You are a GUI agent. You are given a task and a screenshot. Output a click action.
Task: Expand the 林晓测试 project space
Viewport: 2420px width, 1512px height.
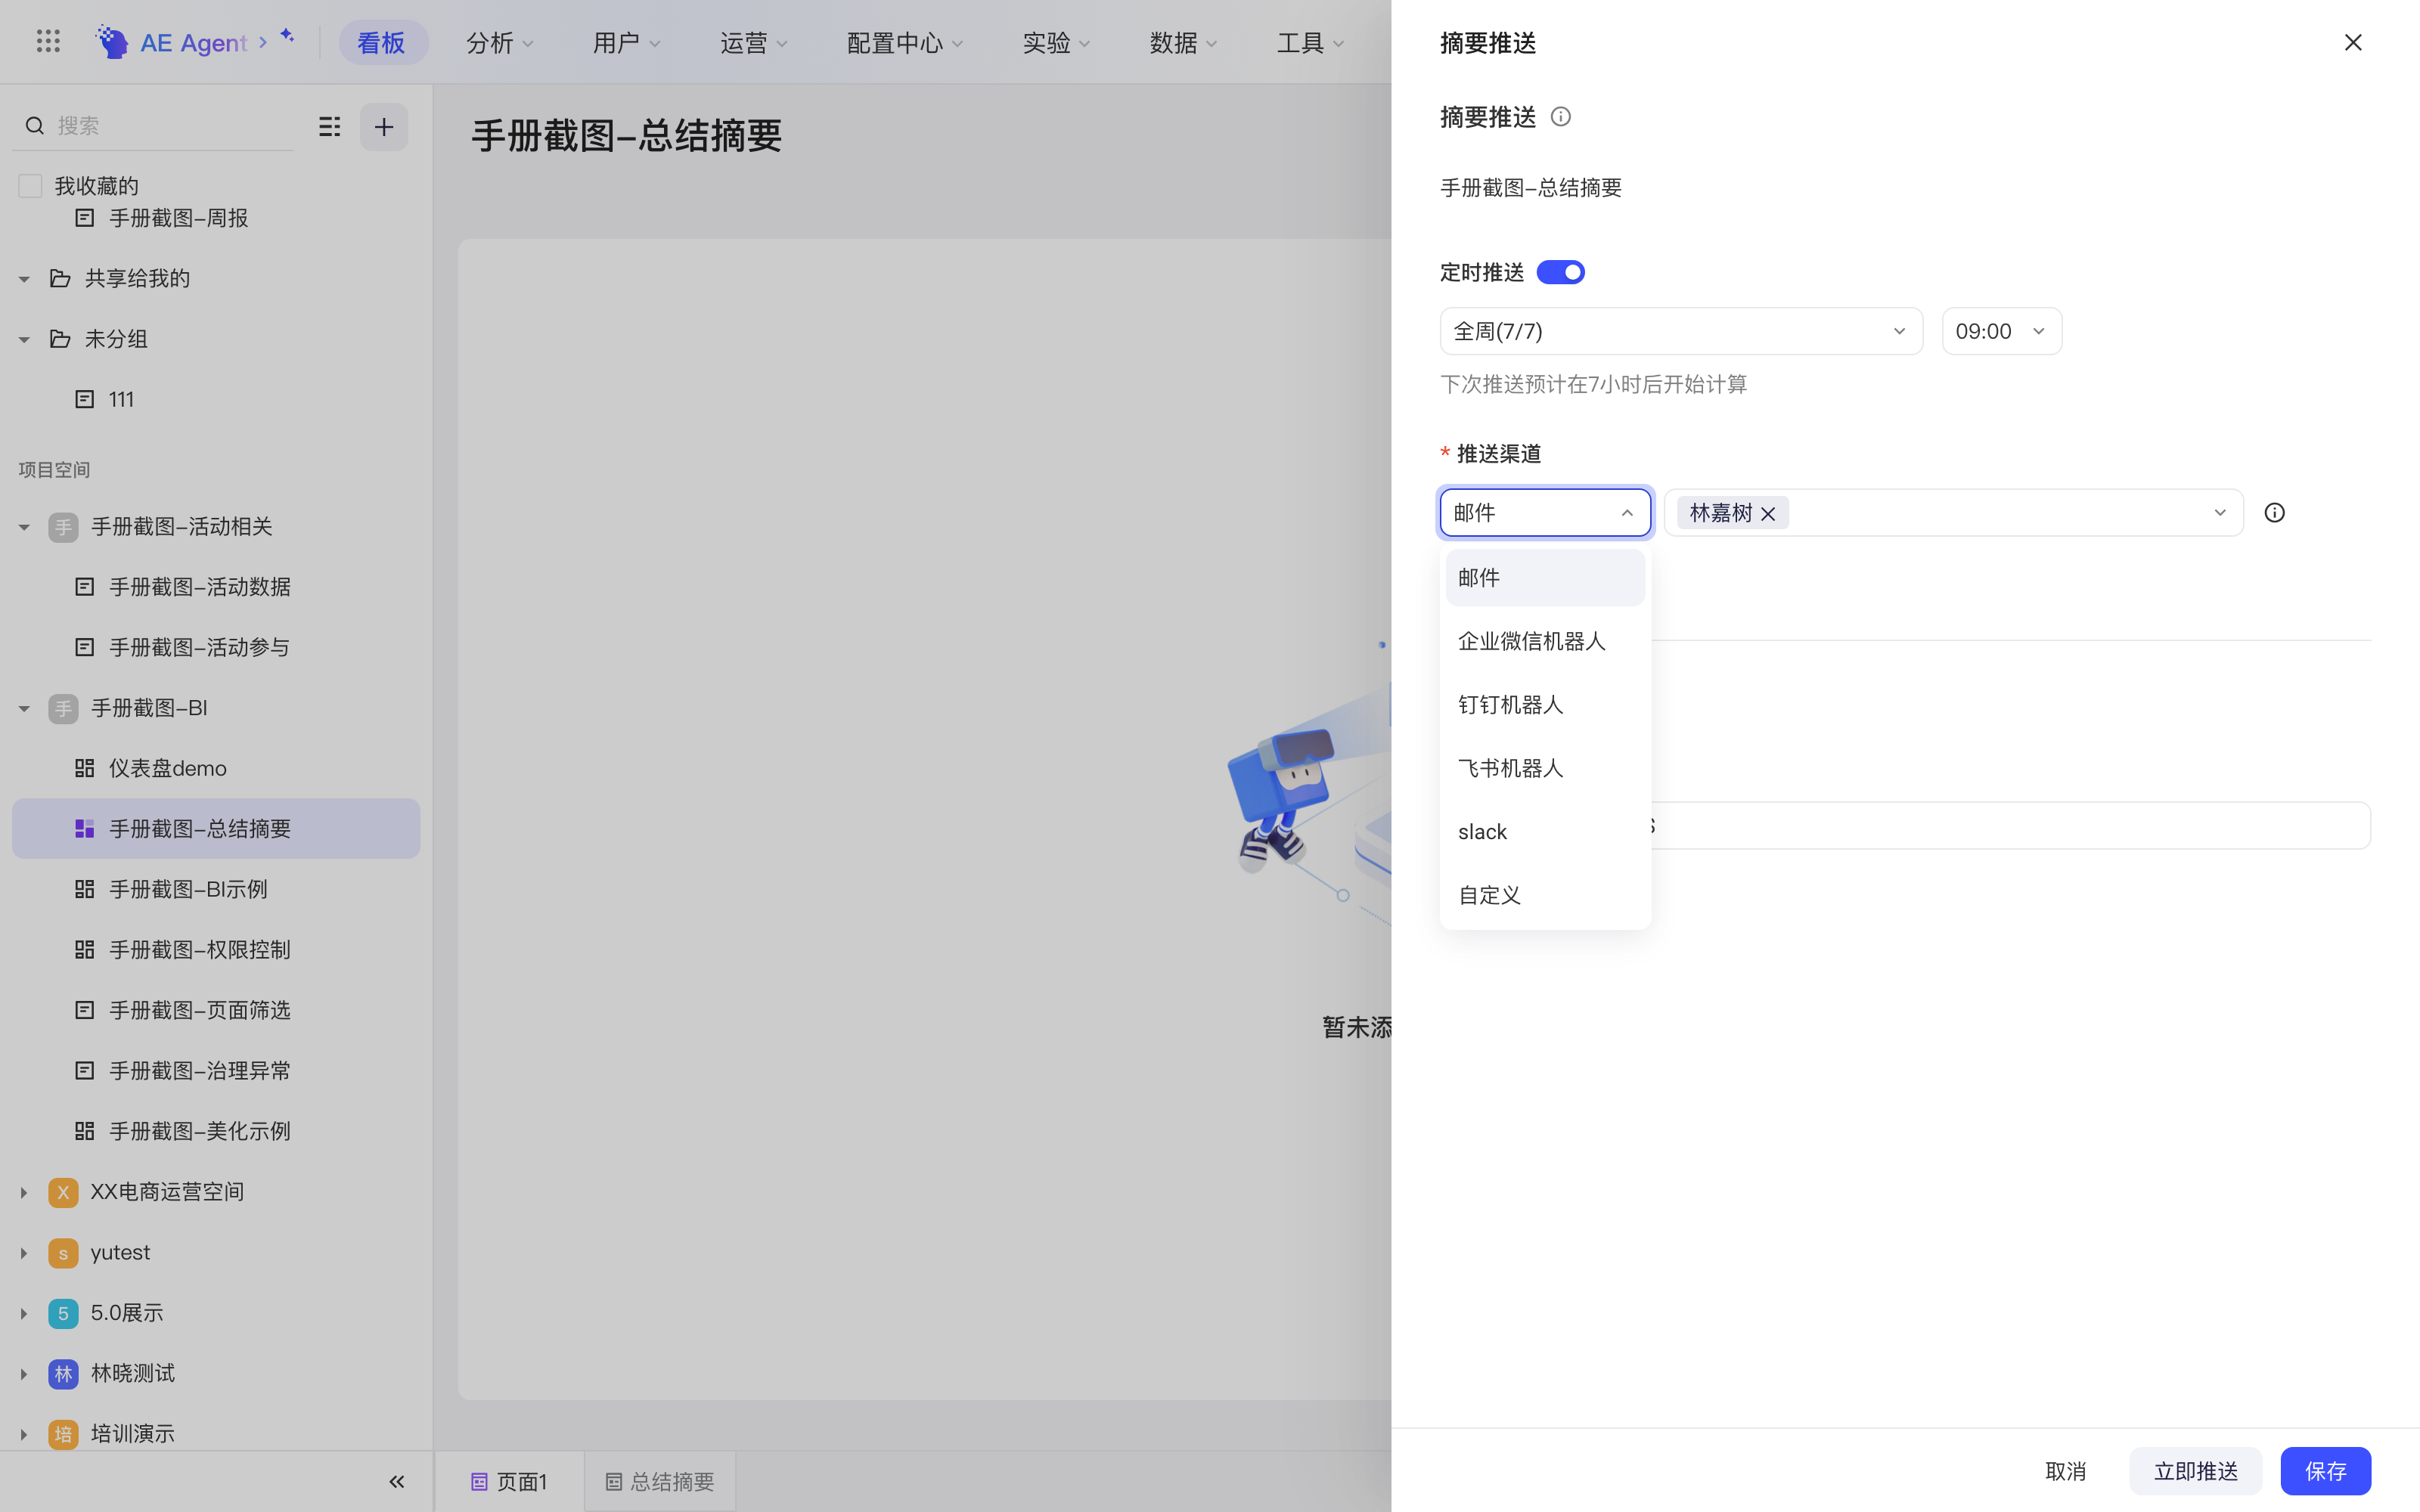coord(24,1374)
